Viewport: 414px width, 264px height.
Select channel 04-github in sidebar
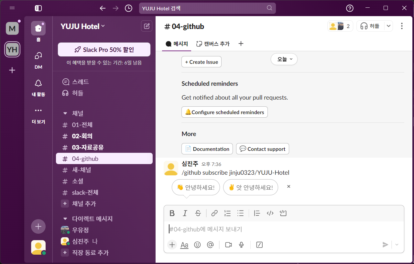click(x=104, y=159)
